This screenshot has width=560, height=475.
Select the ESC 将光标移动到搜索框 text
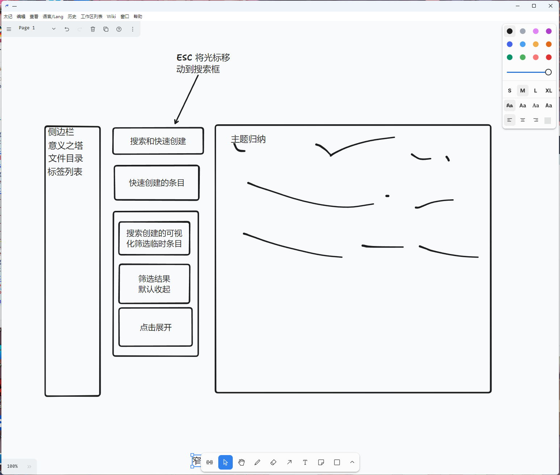[203, 63]
